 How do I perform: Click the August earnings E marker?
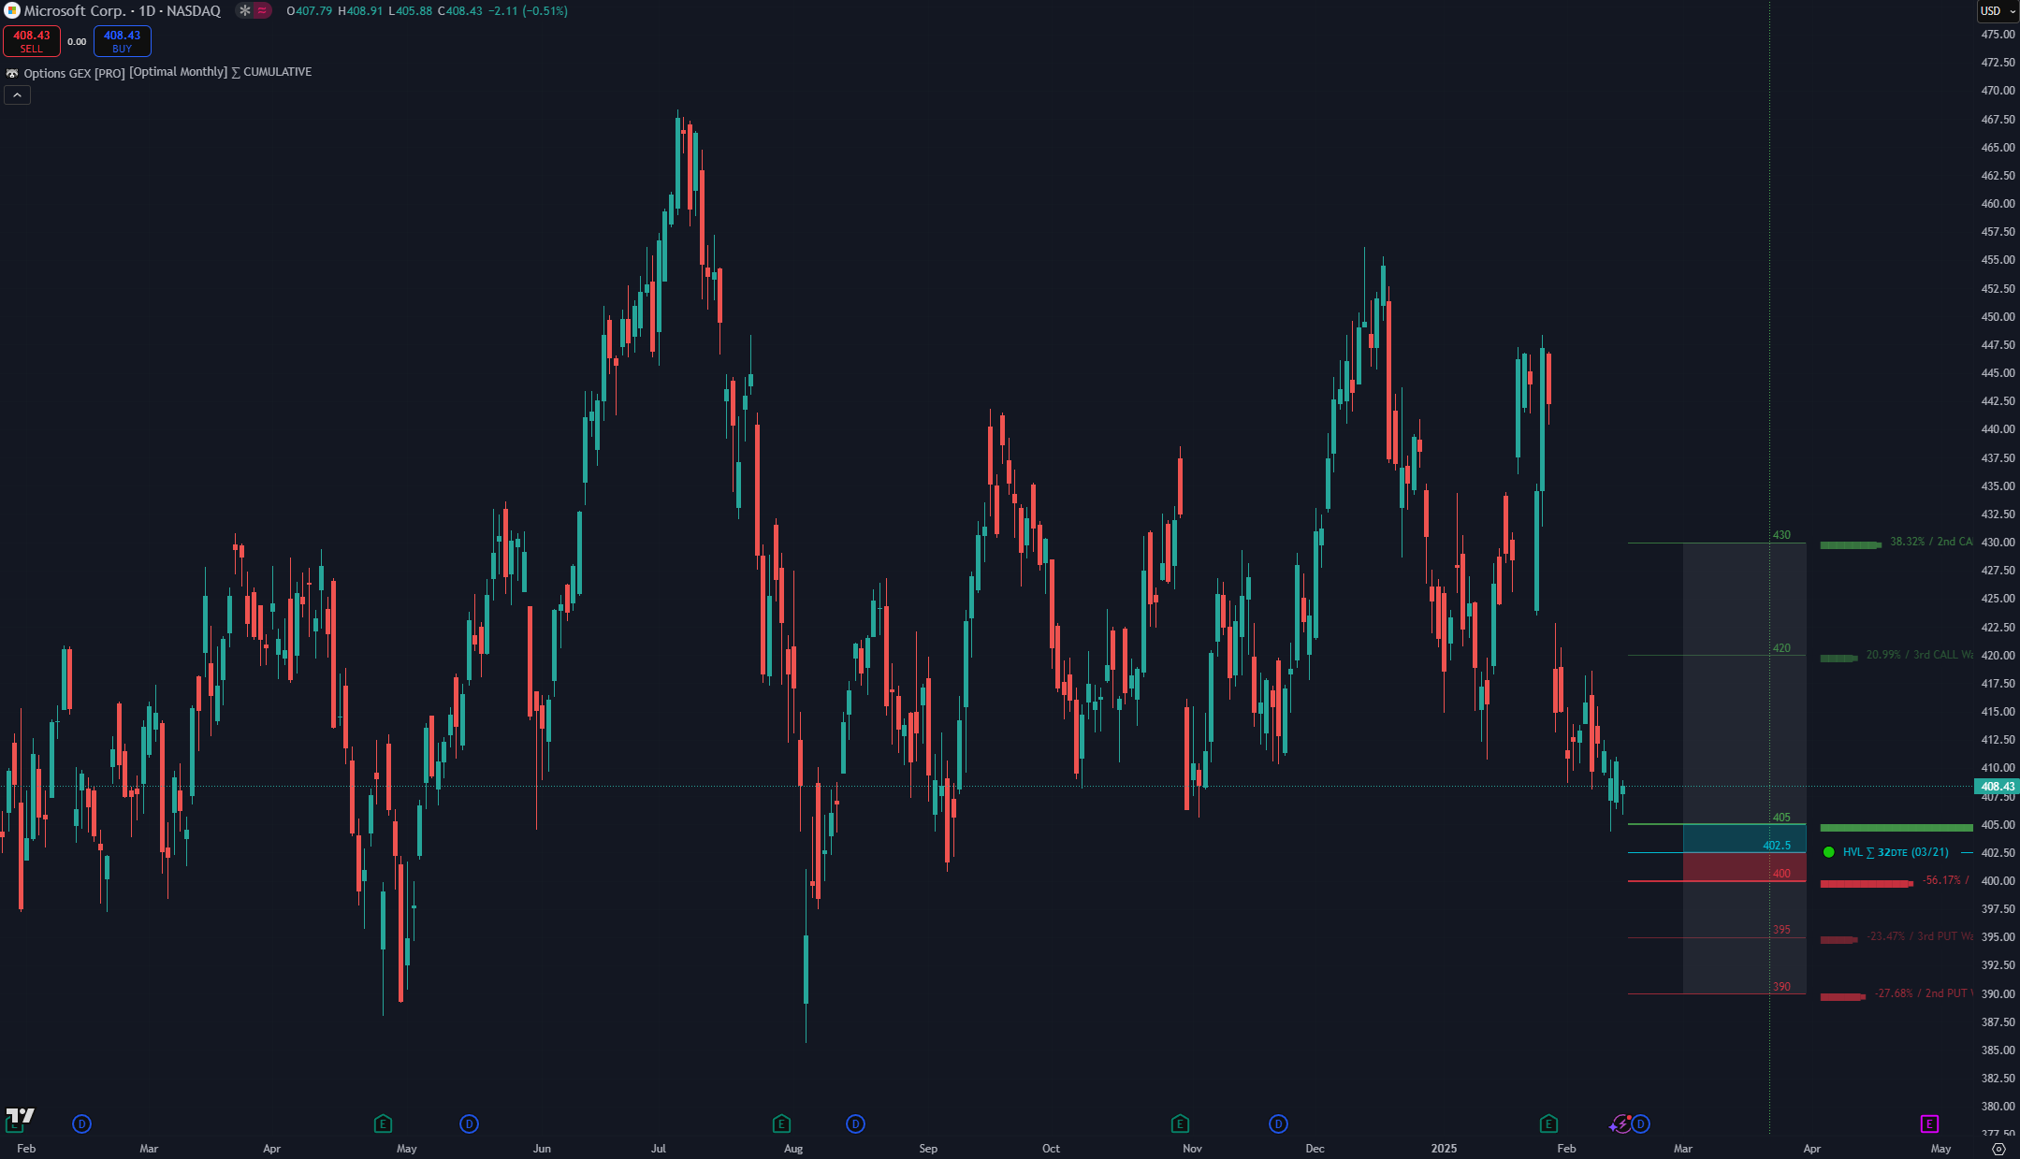[x=781, y=1123]
